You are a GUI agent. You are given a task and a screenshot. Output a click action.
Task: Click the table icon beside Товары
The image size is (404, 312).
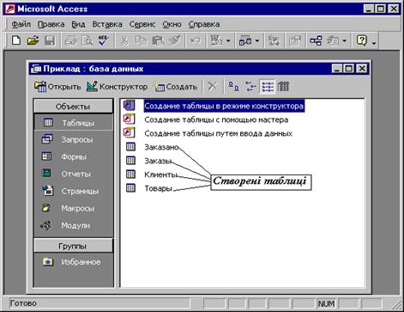130,188
